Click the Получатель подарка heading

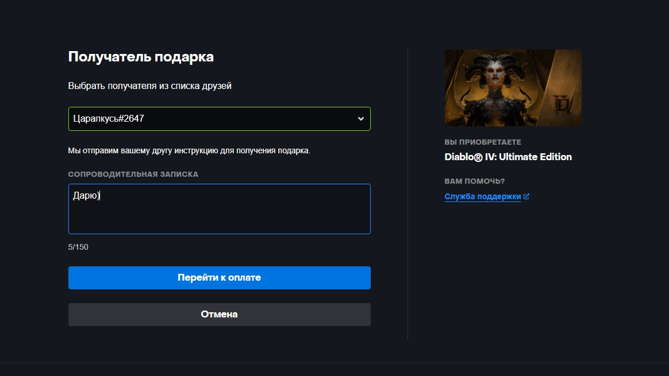pos(141,57)
